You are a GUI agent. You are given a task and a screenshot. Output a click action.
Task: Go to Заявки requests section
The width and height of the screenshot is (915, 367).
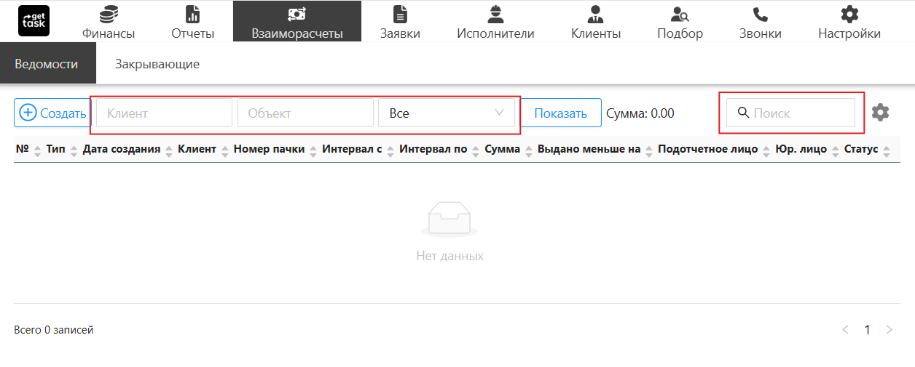click(x=400, y=22)
